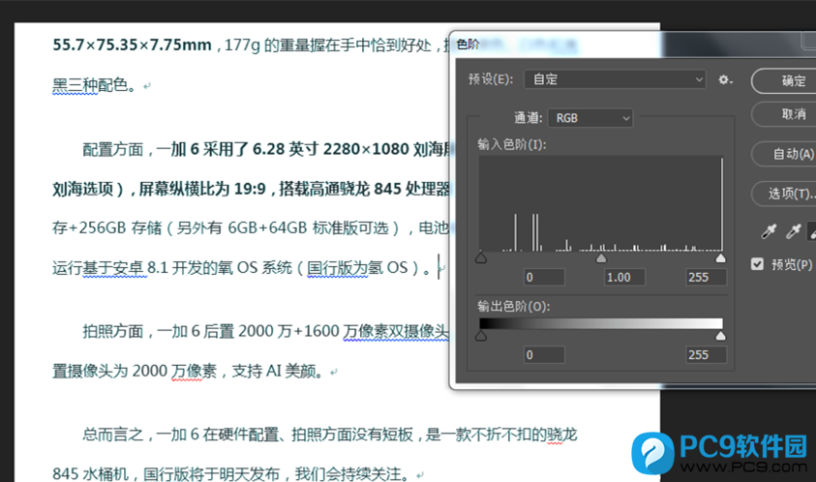The image size is (816, 482).
Task: Click the line starting 拍照方面，一加 6 后置
Action: tap(265, 331)
